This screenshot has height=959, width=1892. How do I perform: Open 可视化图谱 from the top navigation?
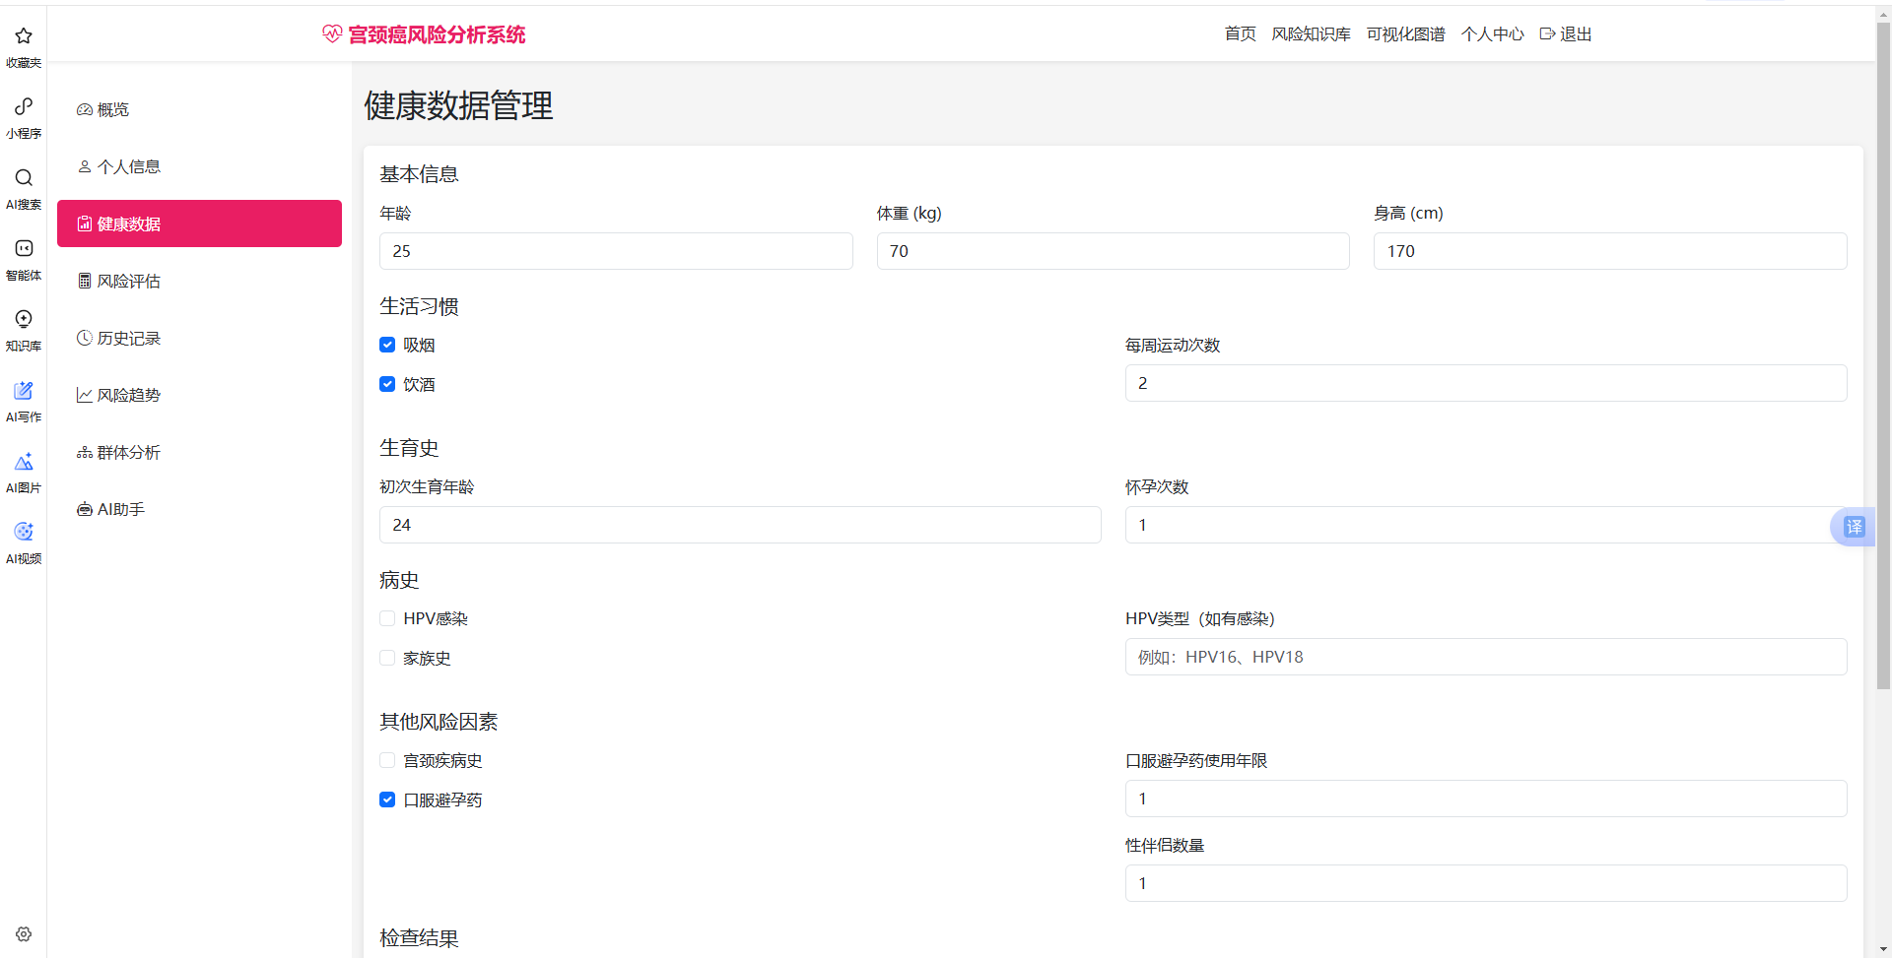pos(1404,33)
